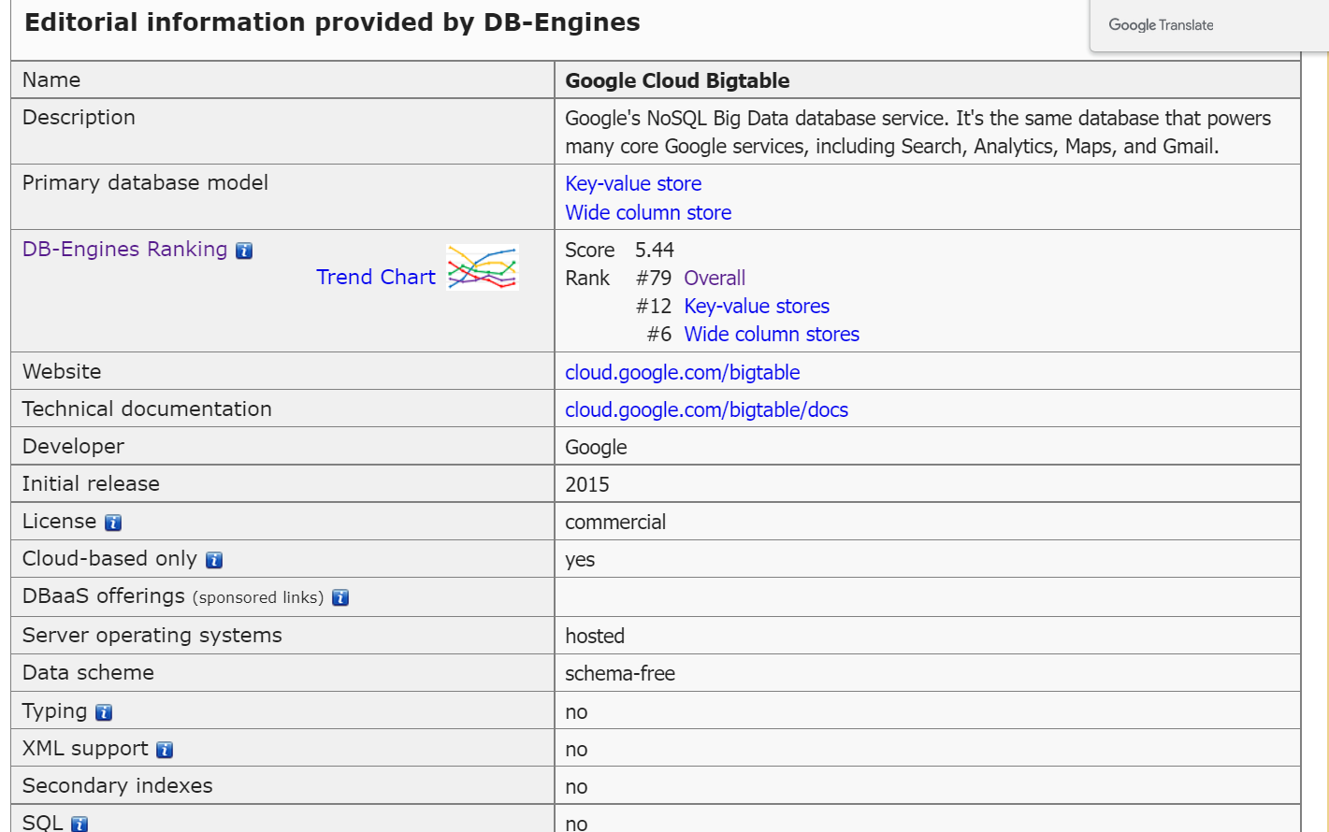Click the Website row label
Image resolution: width=1329 pixels, height=832 pixels.
tap(62, 371)
